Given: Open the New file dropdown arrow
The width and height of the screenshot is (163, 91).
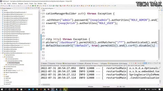Looking at the screenshot, I should click(3, 6).
